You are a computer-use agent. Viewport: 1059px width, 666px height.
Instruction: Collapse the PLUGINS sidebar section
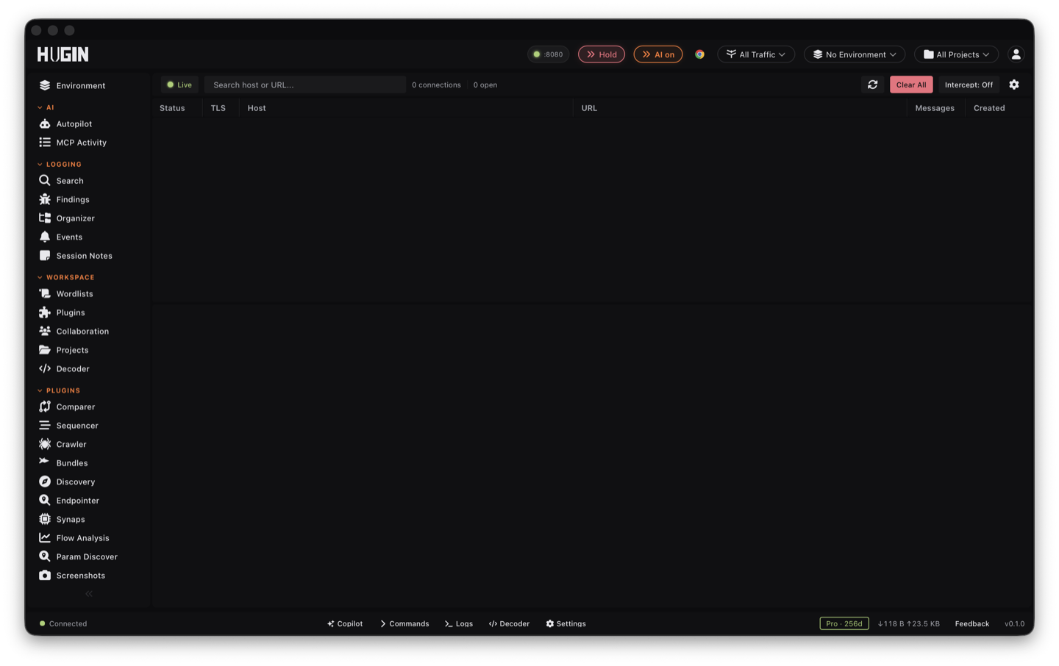click(x=59, y=390)
